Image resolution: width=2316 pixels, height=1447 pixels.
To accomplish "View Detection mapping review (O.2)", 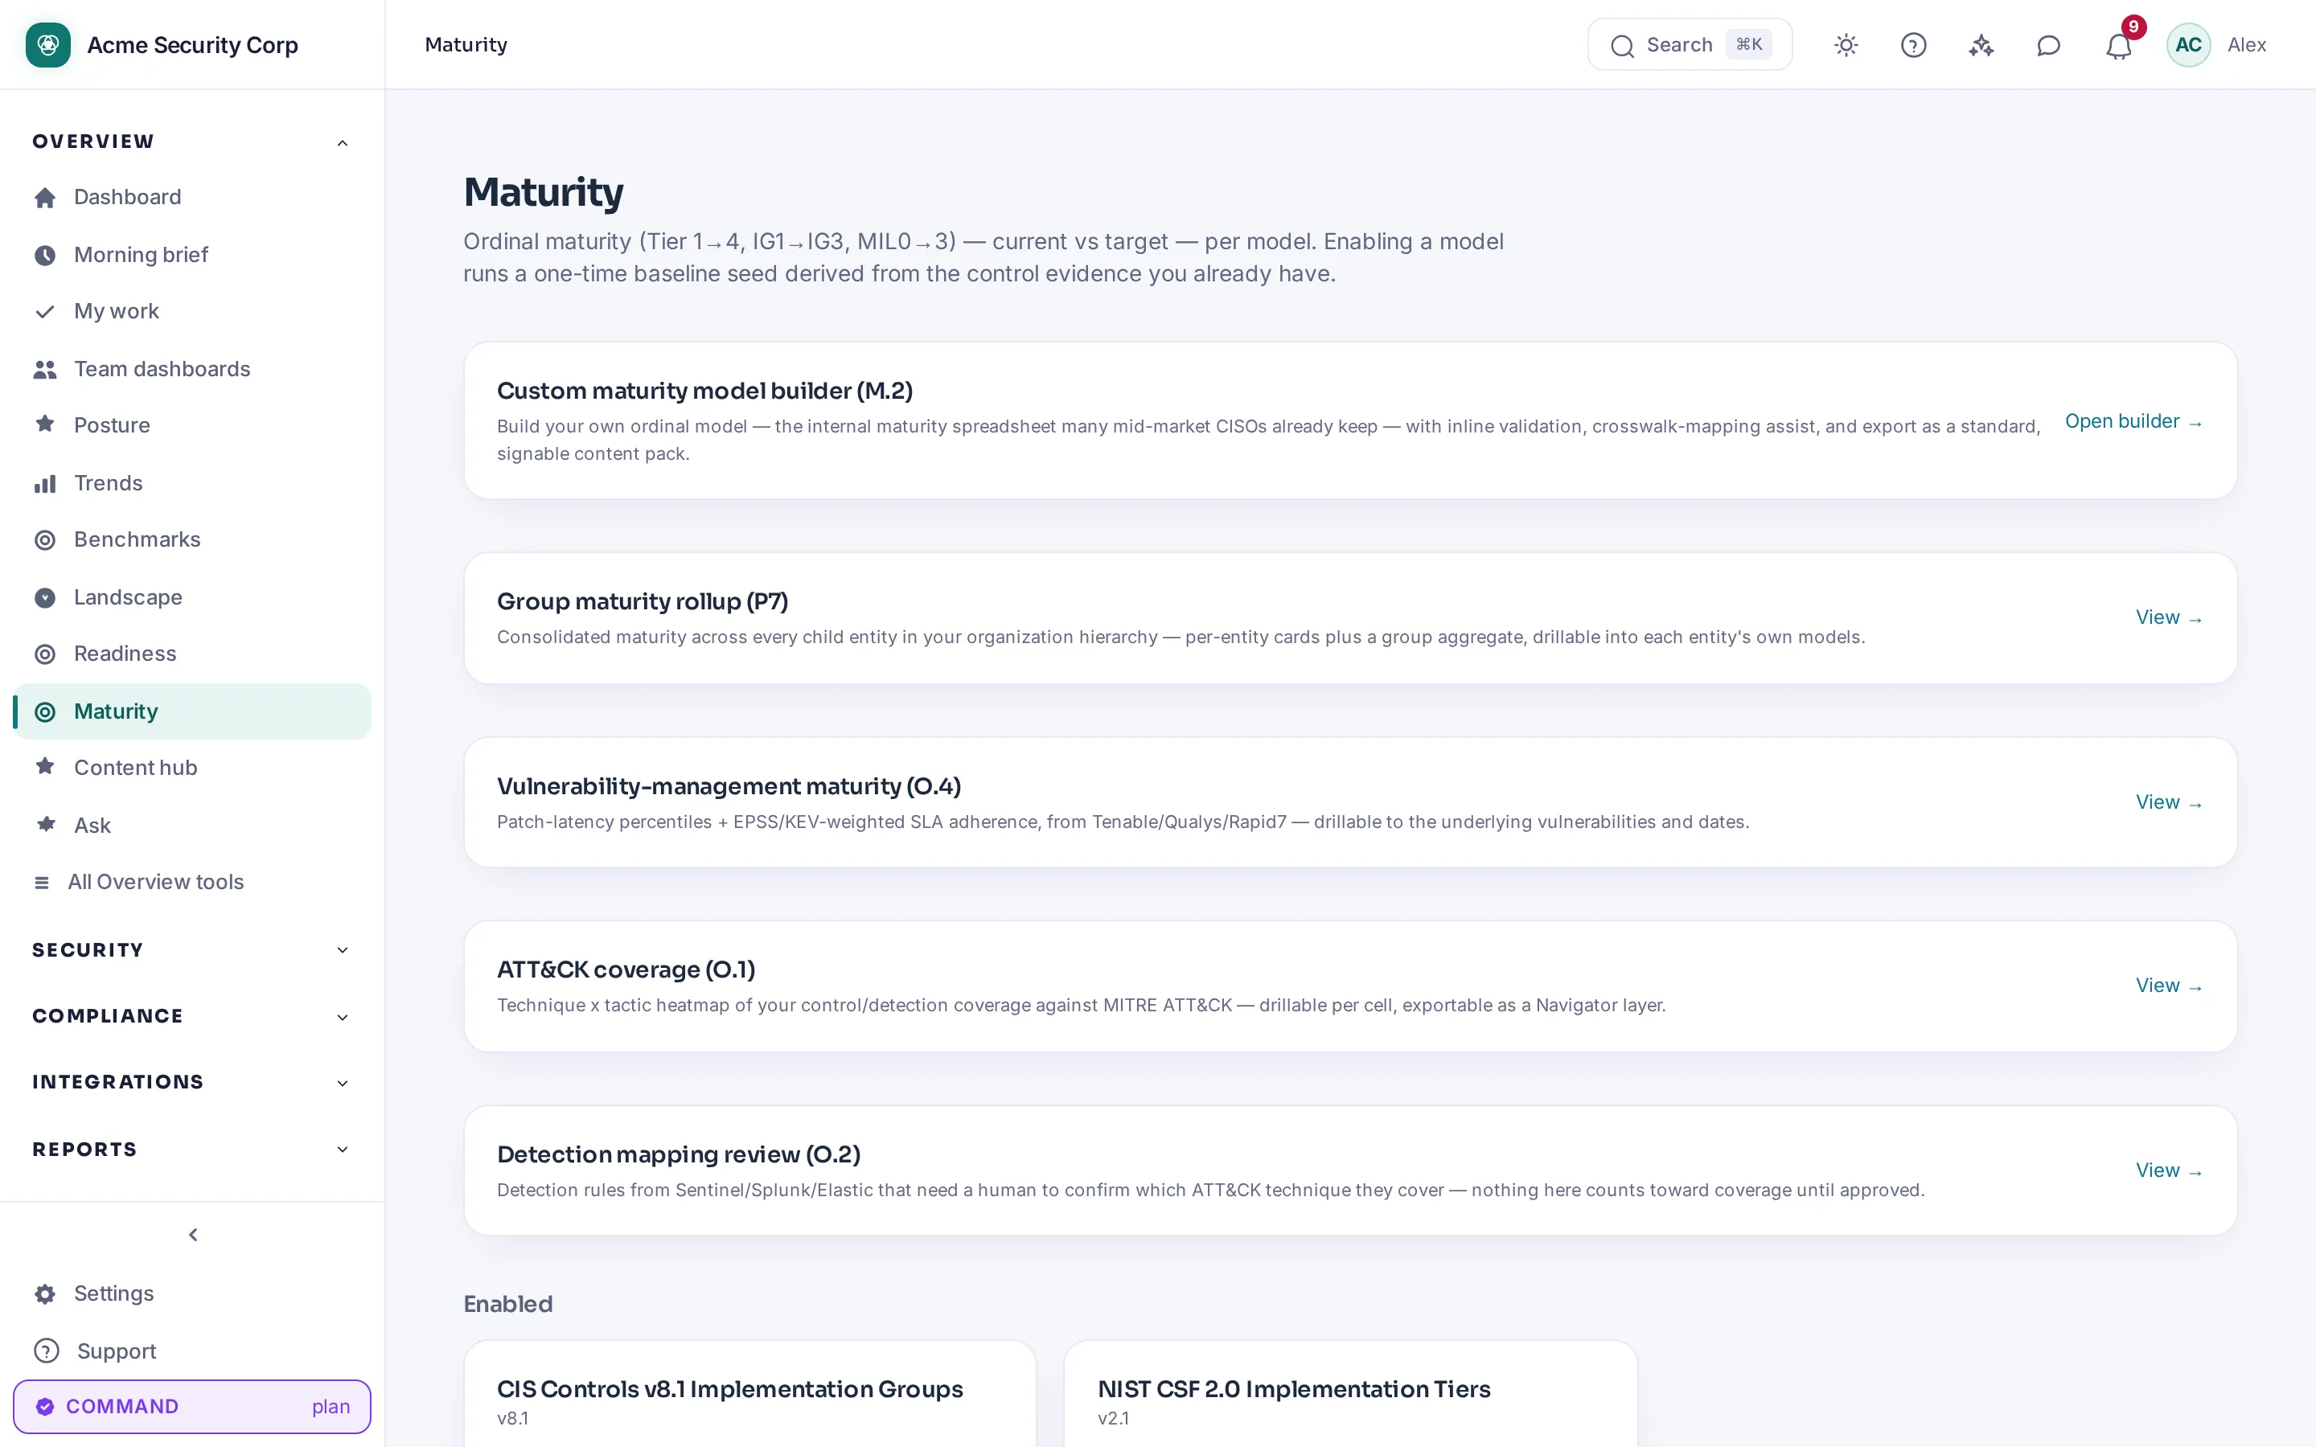I will (2169, 1170).
